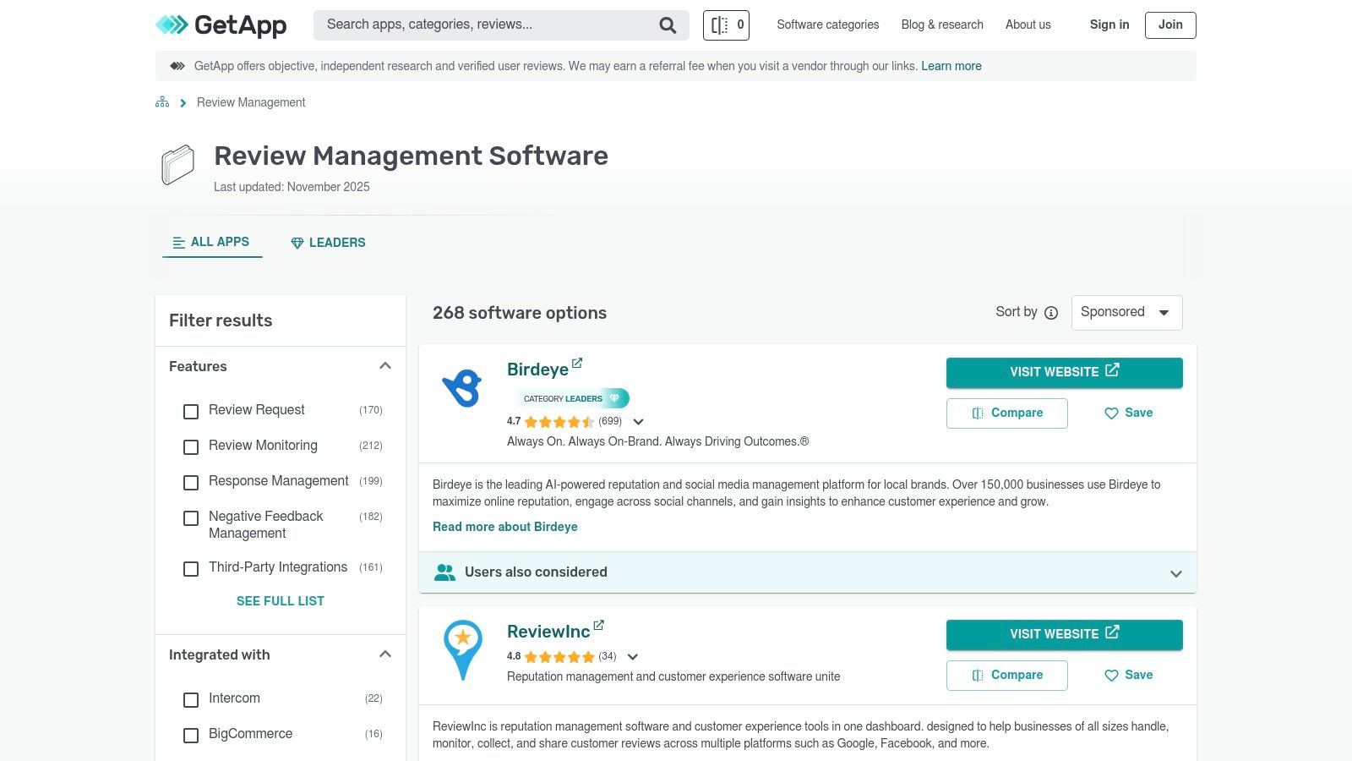
Task: Click Visit Website for ReviewInc
Action: [1064, 634]
